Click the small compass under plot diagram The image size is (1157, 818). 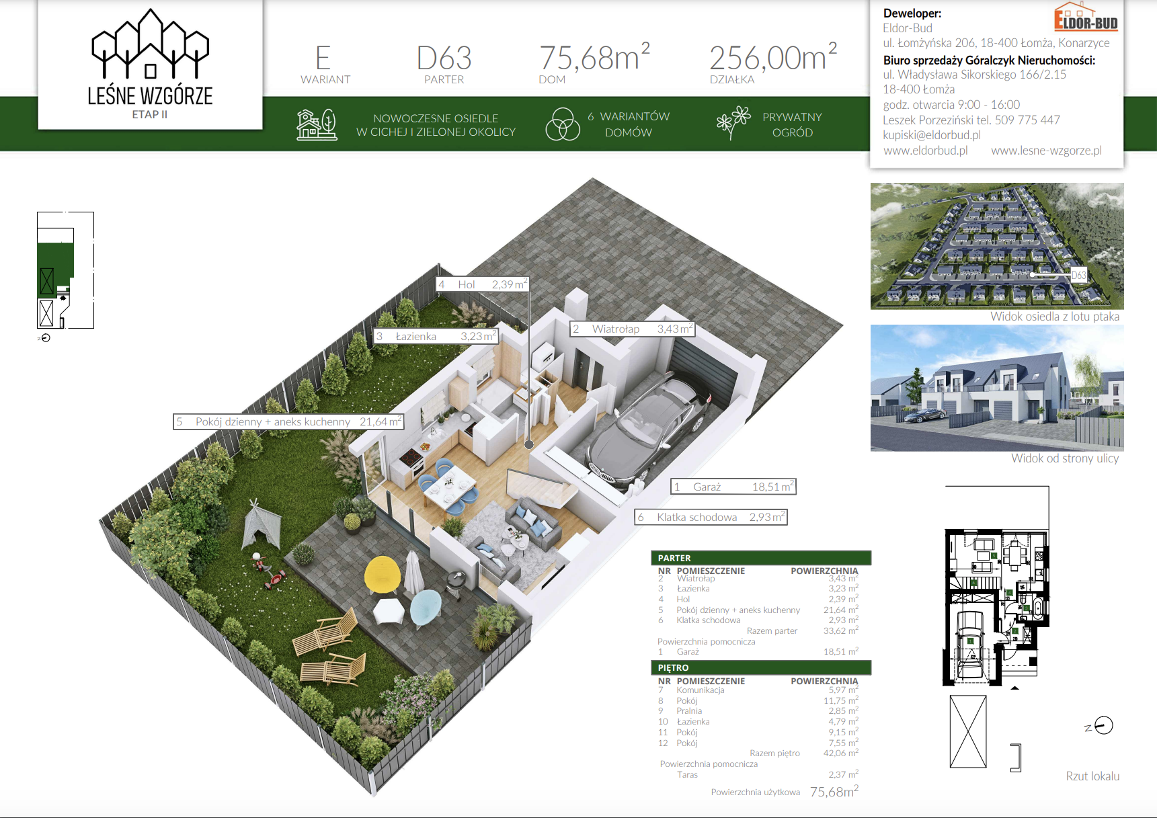tap(45, 338)
